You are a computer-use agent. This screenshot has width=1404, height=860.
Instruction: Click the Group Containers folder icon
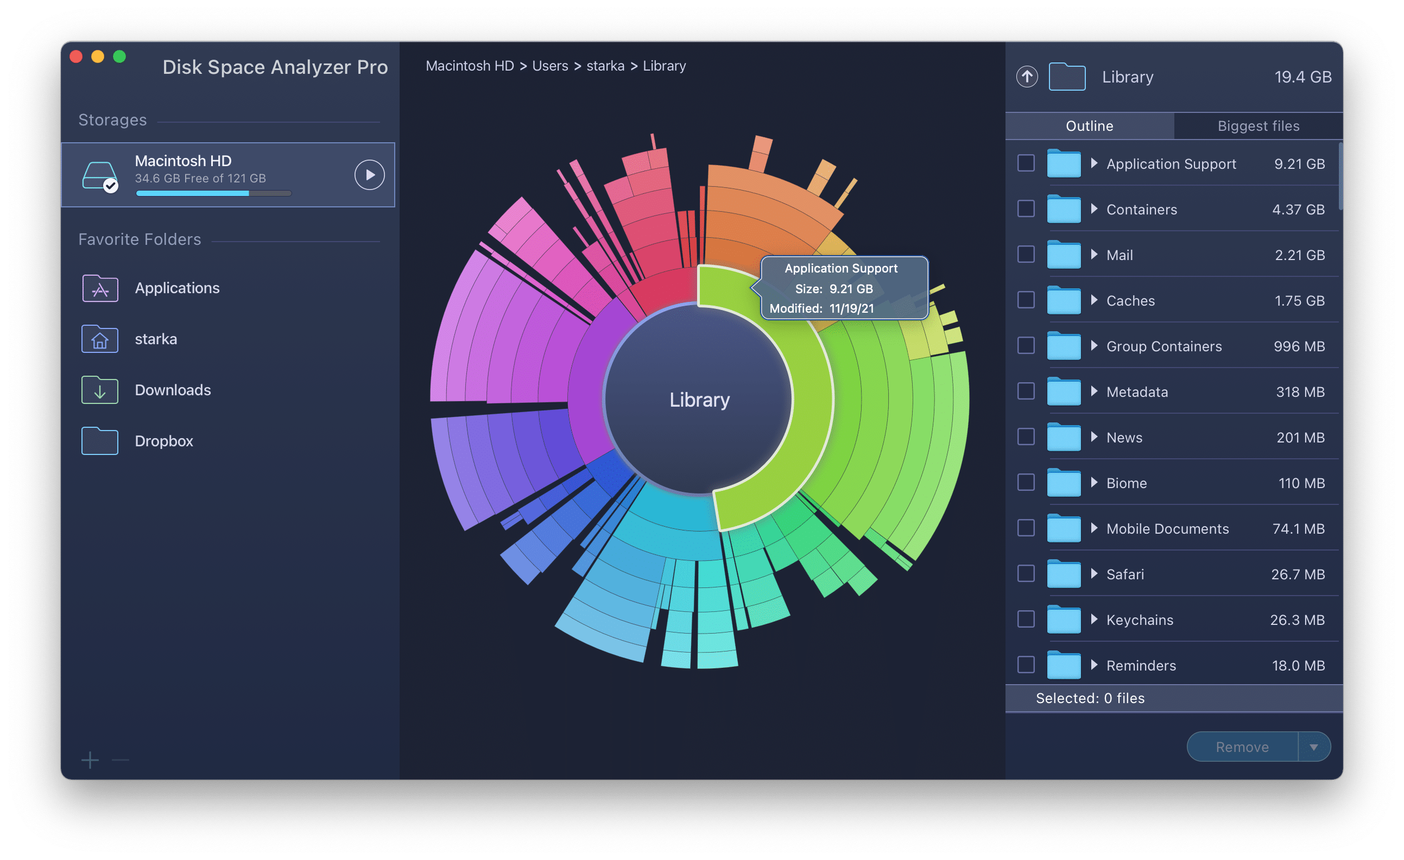point(1064,346)
